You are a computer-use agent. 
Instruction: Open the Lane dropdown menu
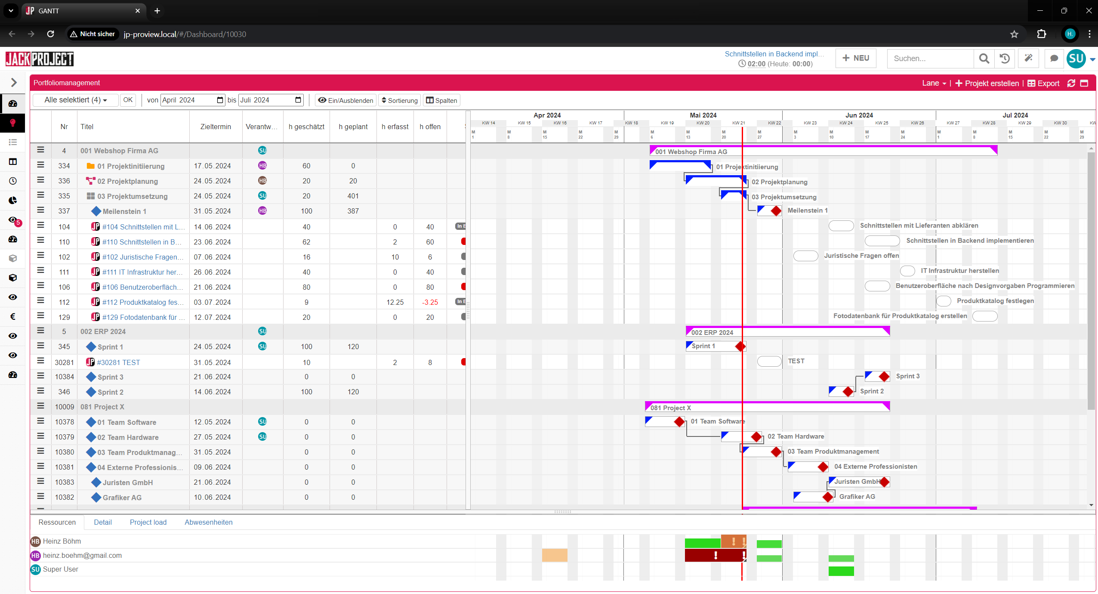pos(934,84)
